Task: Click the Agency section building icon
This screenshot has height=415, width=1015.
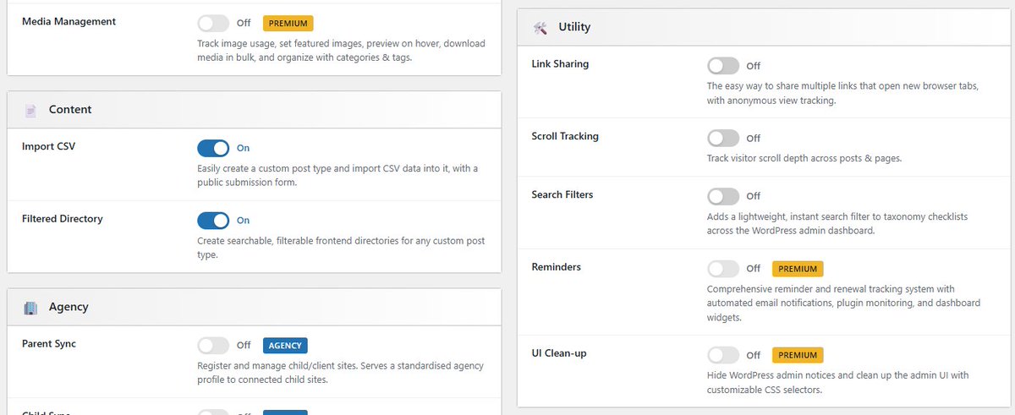Action: tap(31, 308)
